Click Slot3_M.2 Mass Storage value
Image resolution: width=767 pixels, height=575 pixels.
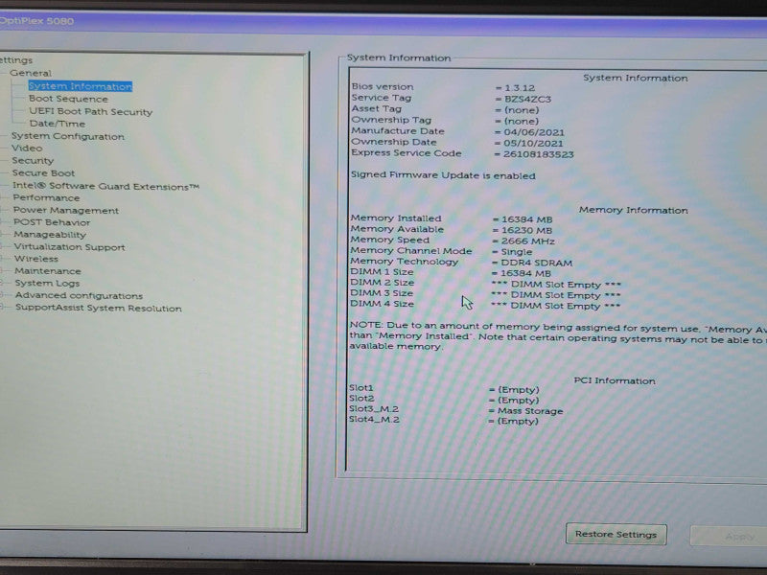[x=530, y=411]
